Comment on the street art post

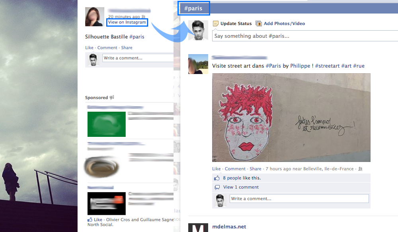235,169
